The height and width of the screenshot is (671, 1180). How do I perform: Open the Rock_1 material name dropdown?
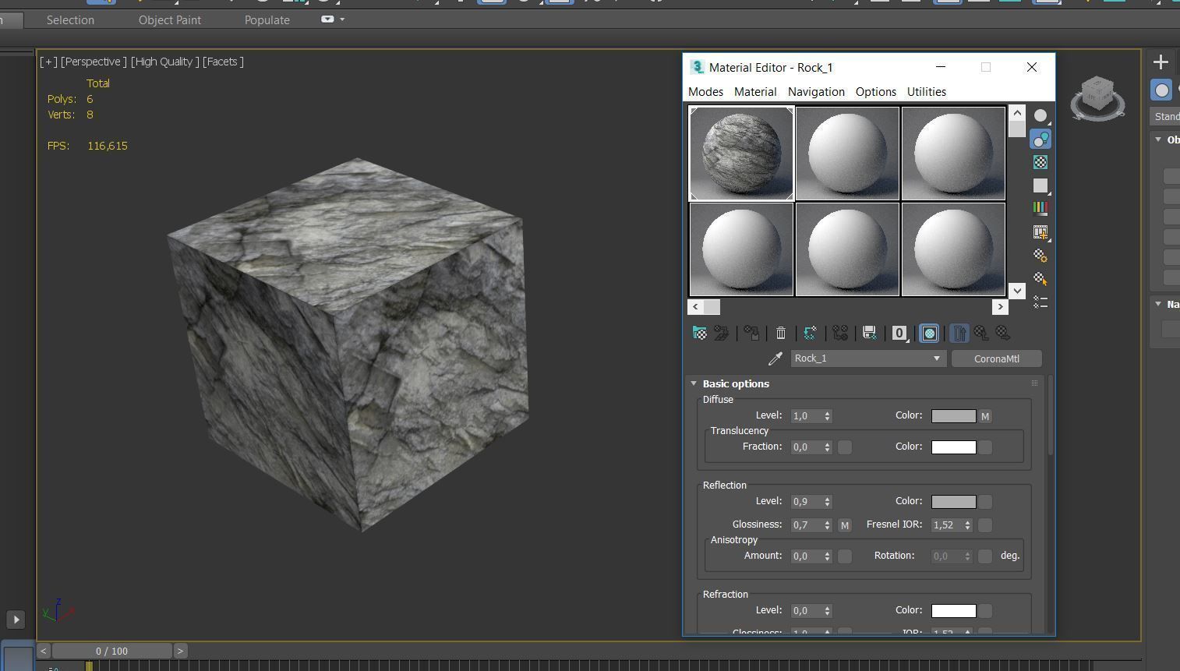click(869, 358)
